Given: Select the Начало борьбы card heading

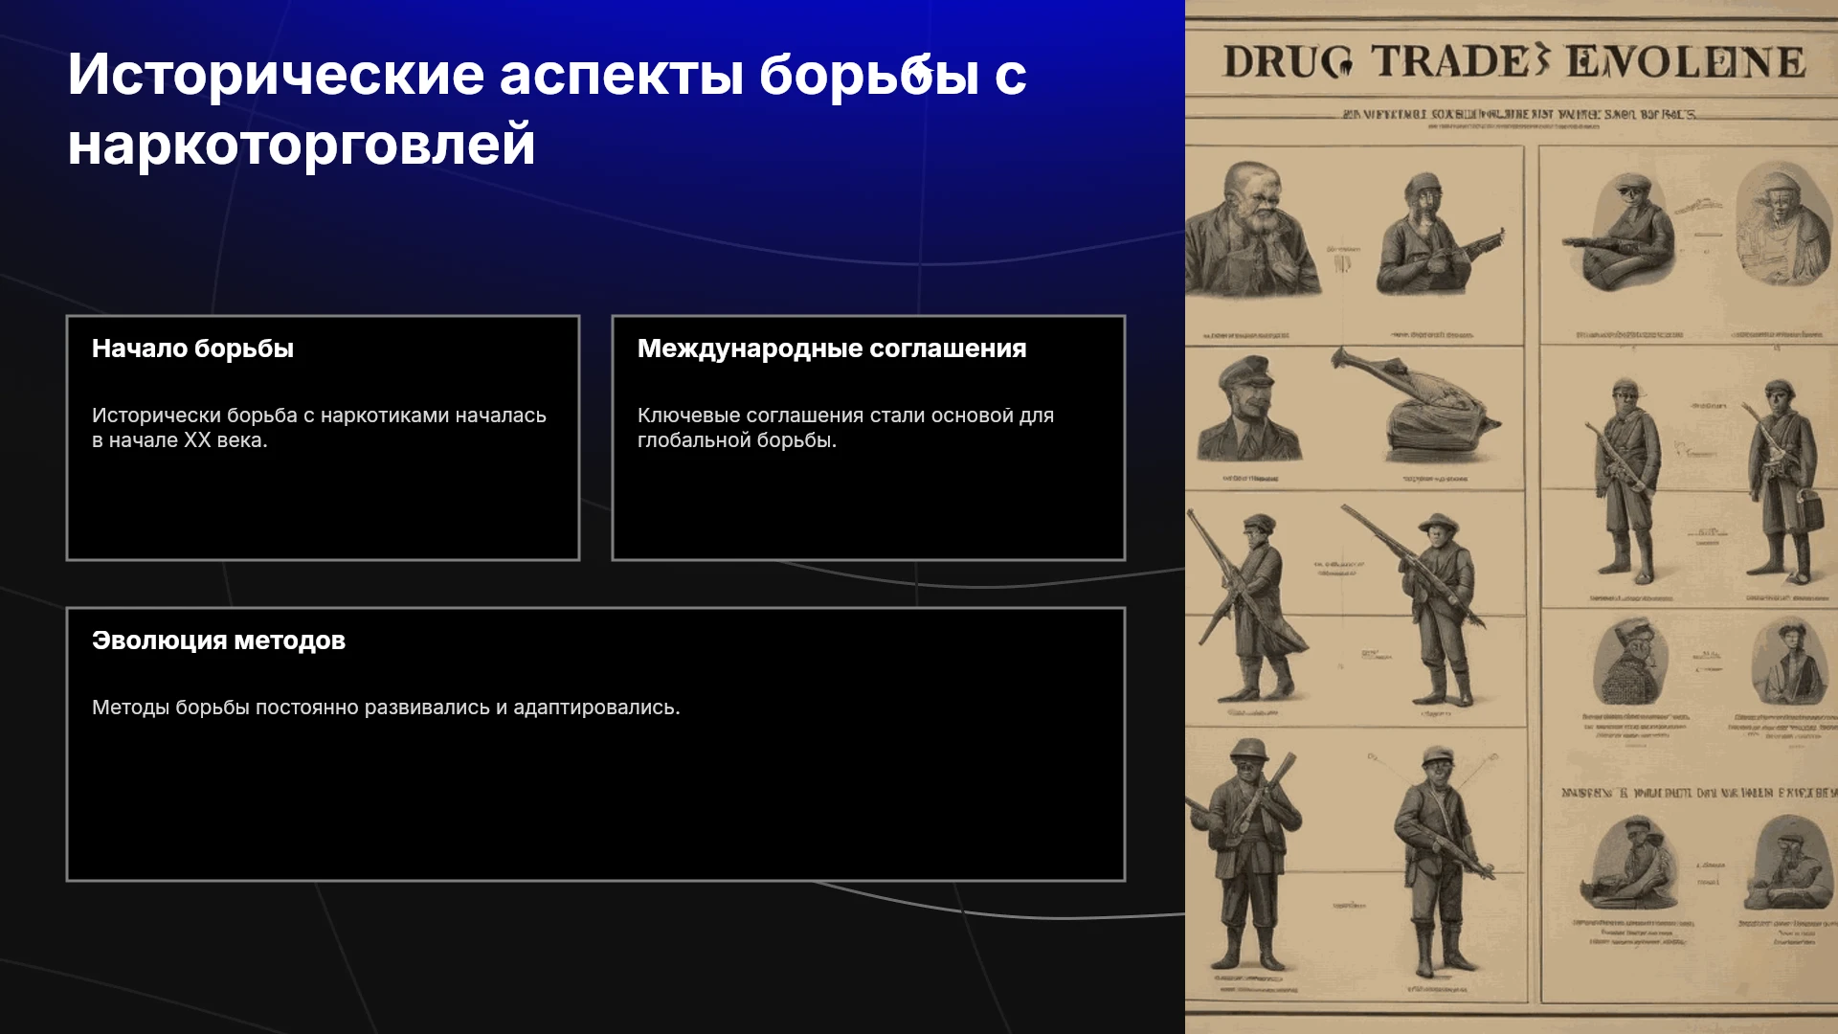Looking at the screenshot, I should click(x=192, y=348).
